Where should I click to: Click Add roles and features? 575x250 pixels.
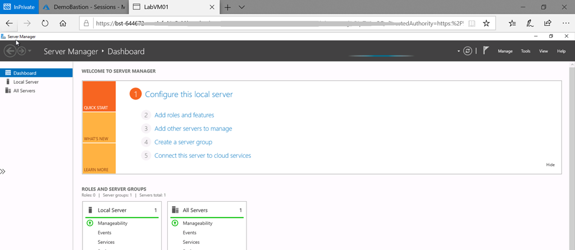click(184, 115)
